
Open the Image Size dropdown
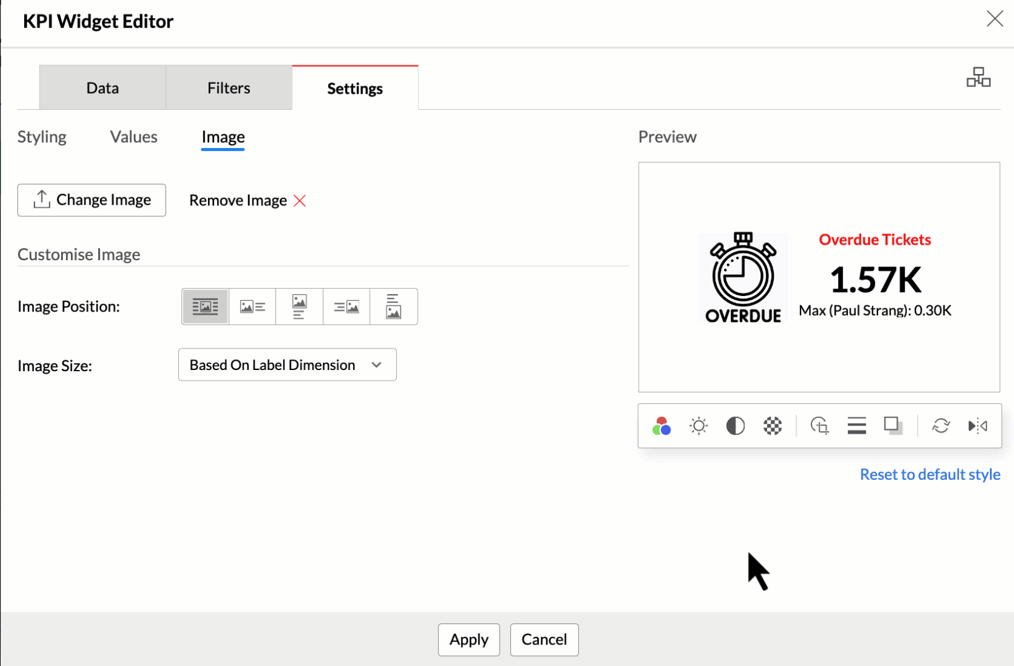[288, 365]
